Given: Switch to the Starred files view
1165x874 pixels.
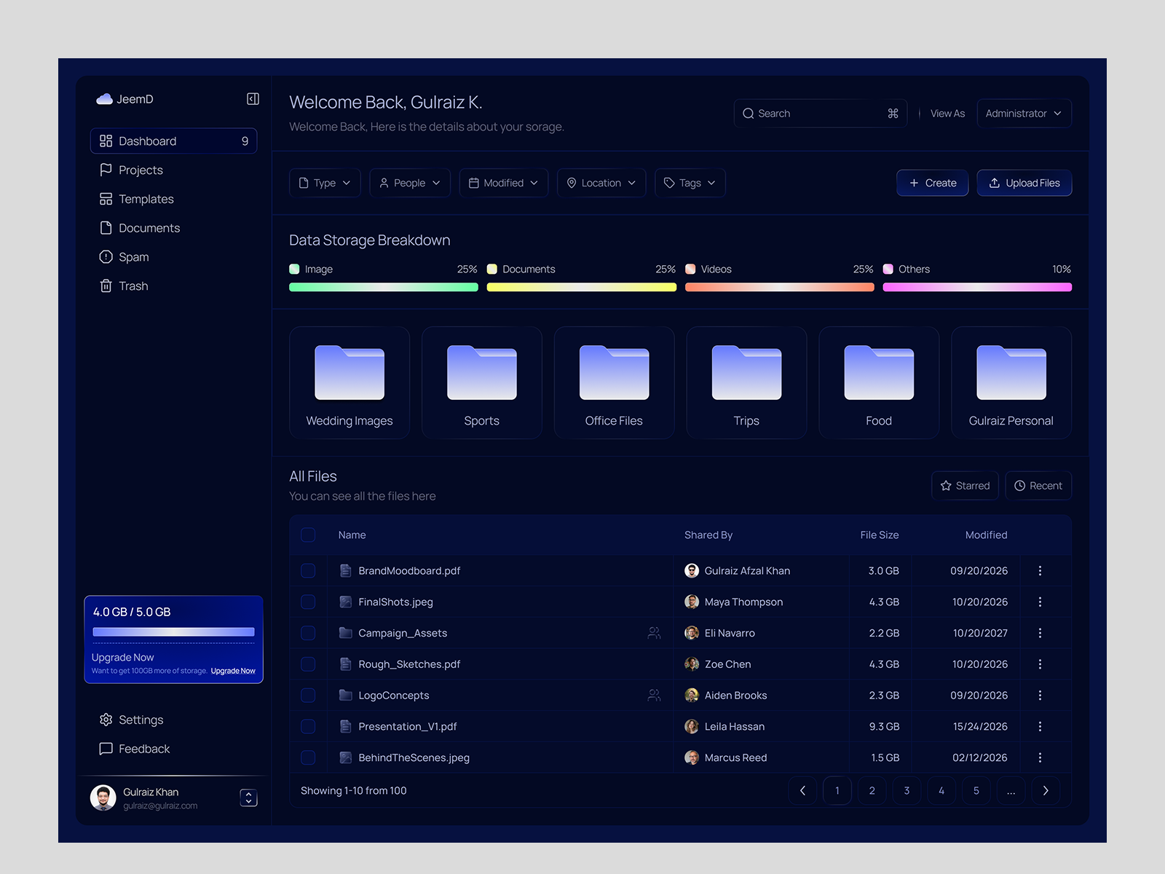Looking at the screenshot, I should [x=965, y=485].
